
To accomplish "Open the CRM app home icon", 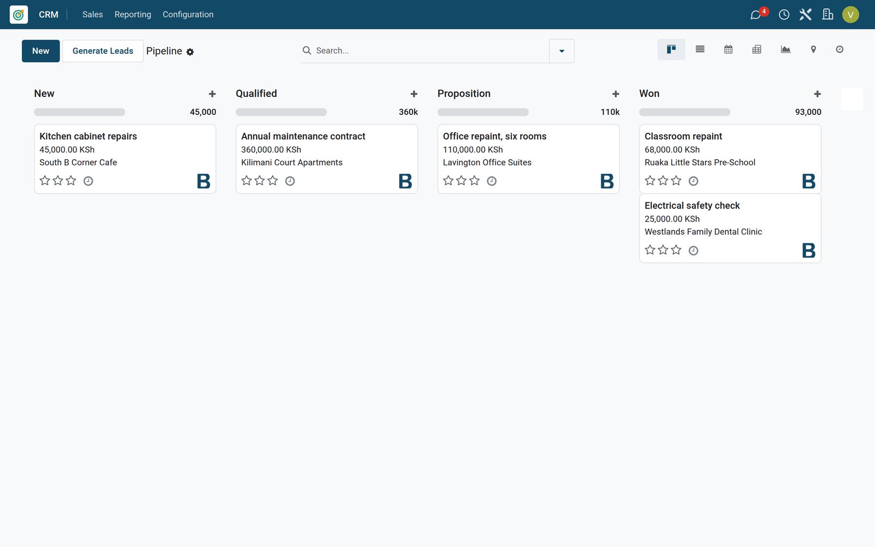I will point(19,15).
